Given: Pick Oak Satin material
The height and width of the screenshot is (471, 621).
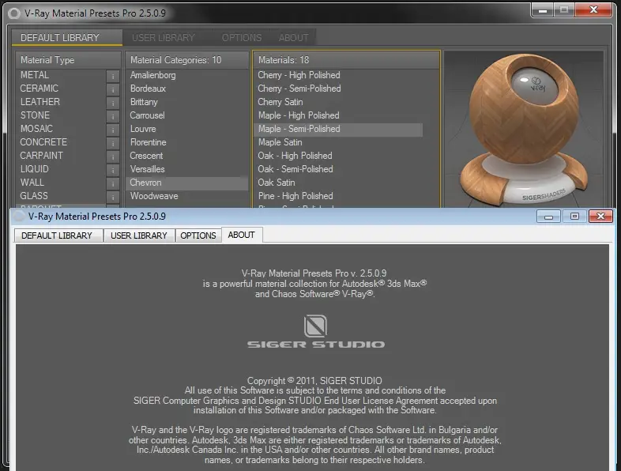Looking at the screenshot, I should (338, 183).
